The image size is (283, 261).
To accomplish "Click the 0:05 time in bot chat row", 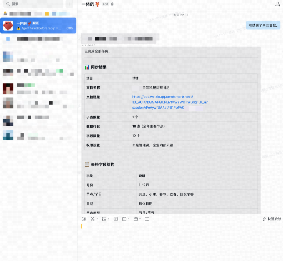I will tap(69, 28).
